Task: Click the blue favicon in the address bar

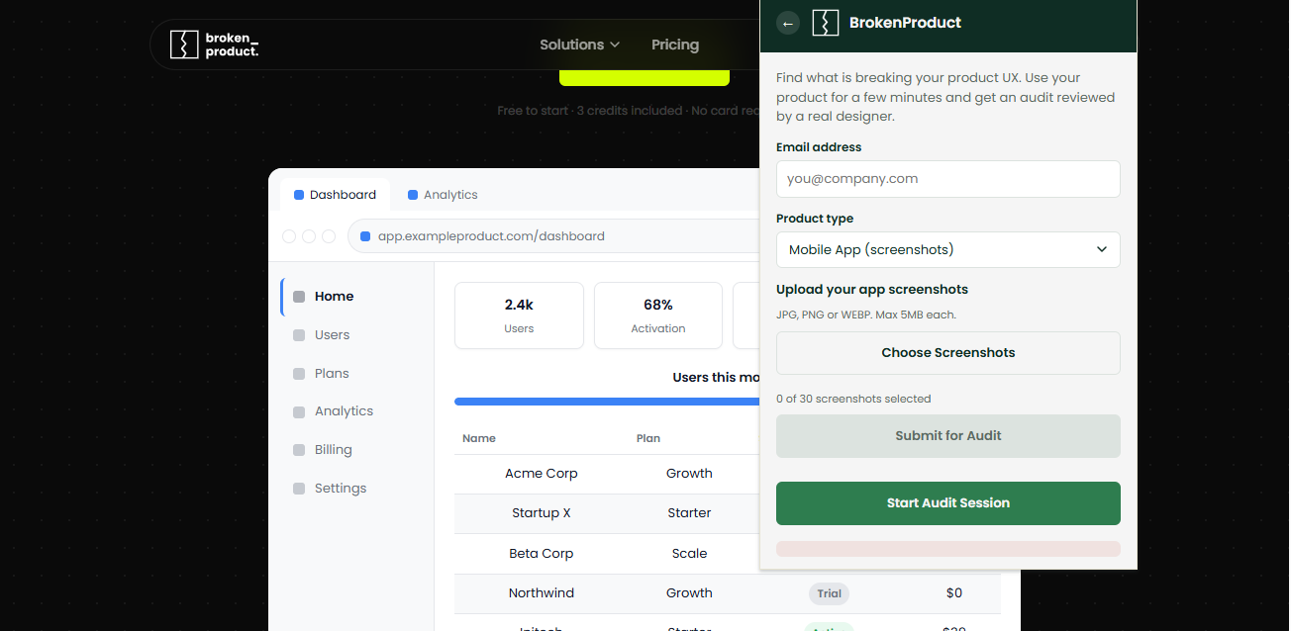Action: coord(365,236)
